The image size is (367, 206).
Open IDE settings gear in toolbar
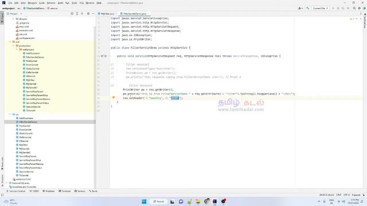360,8
